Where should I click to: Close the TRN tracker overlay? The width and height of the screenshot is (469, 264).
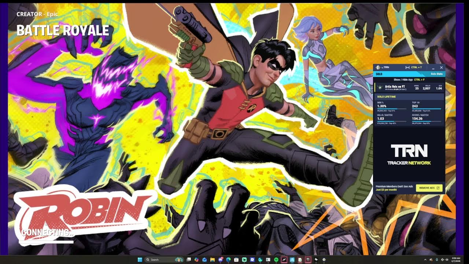point(441,67)
